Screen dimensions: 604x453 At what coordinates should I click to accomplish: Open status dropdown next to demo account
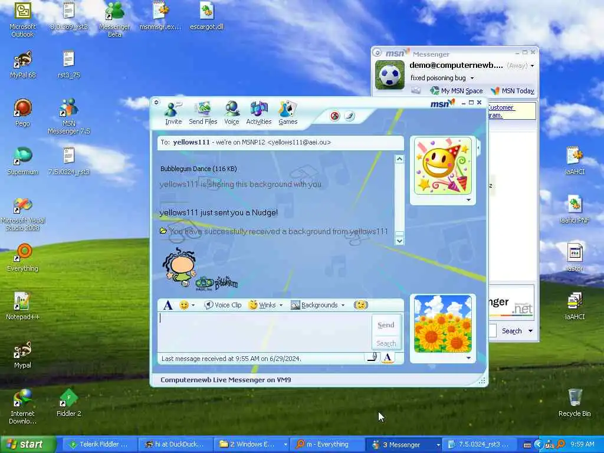[533, 66]
